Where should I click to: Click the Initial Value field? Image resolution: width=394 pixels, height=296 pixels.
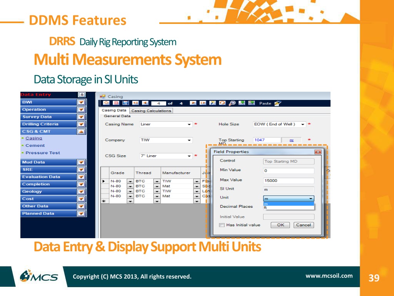click(x=289, y=217)
